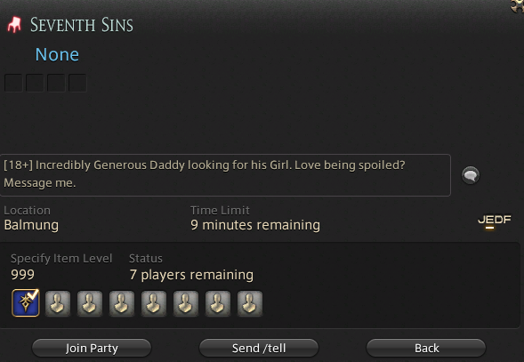This screenshot has width=524, height=362.
Task: Click the first empty condition square under None
Action: coord(13,83)
